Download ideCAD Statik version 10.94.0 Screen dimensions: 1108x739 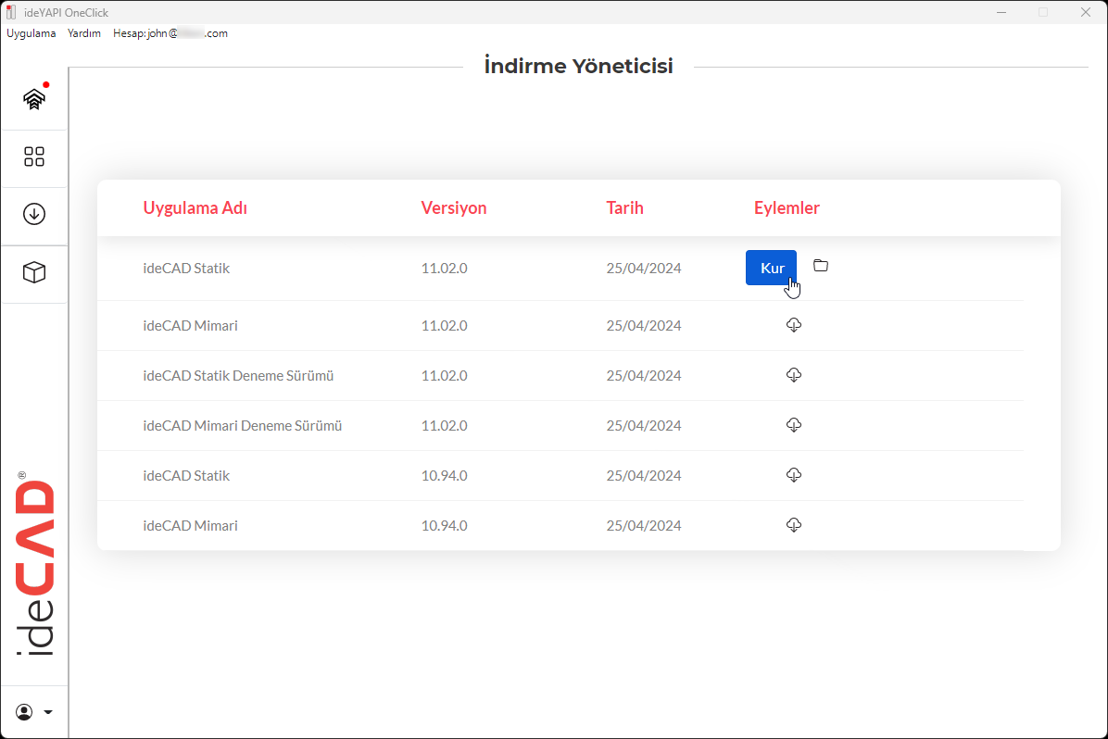point(793,475)
